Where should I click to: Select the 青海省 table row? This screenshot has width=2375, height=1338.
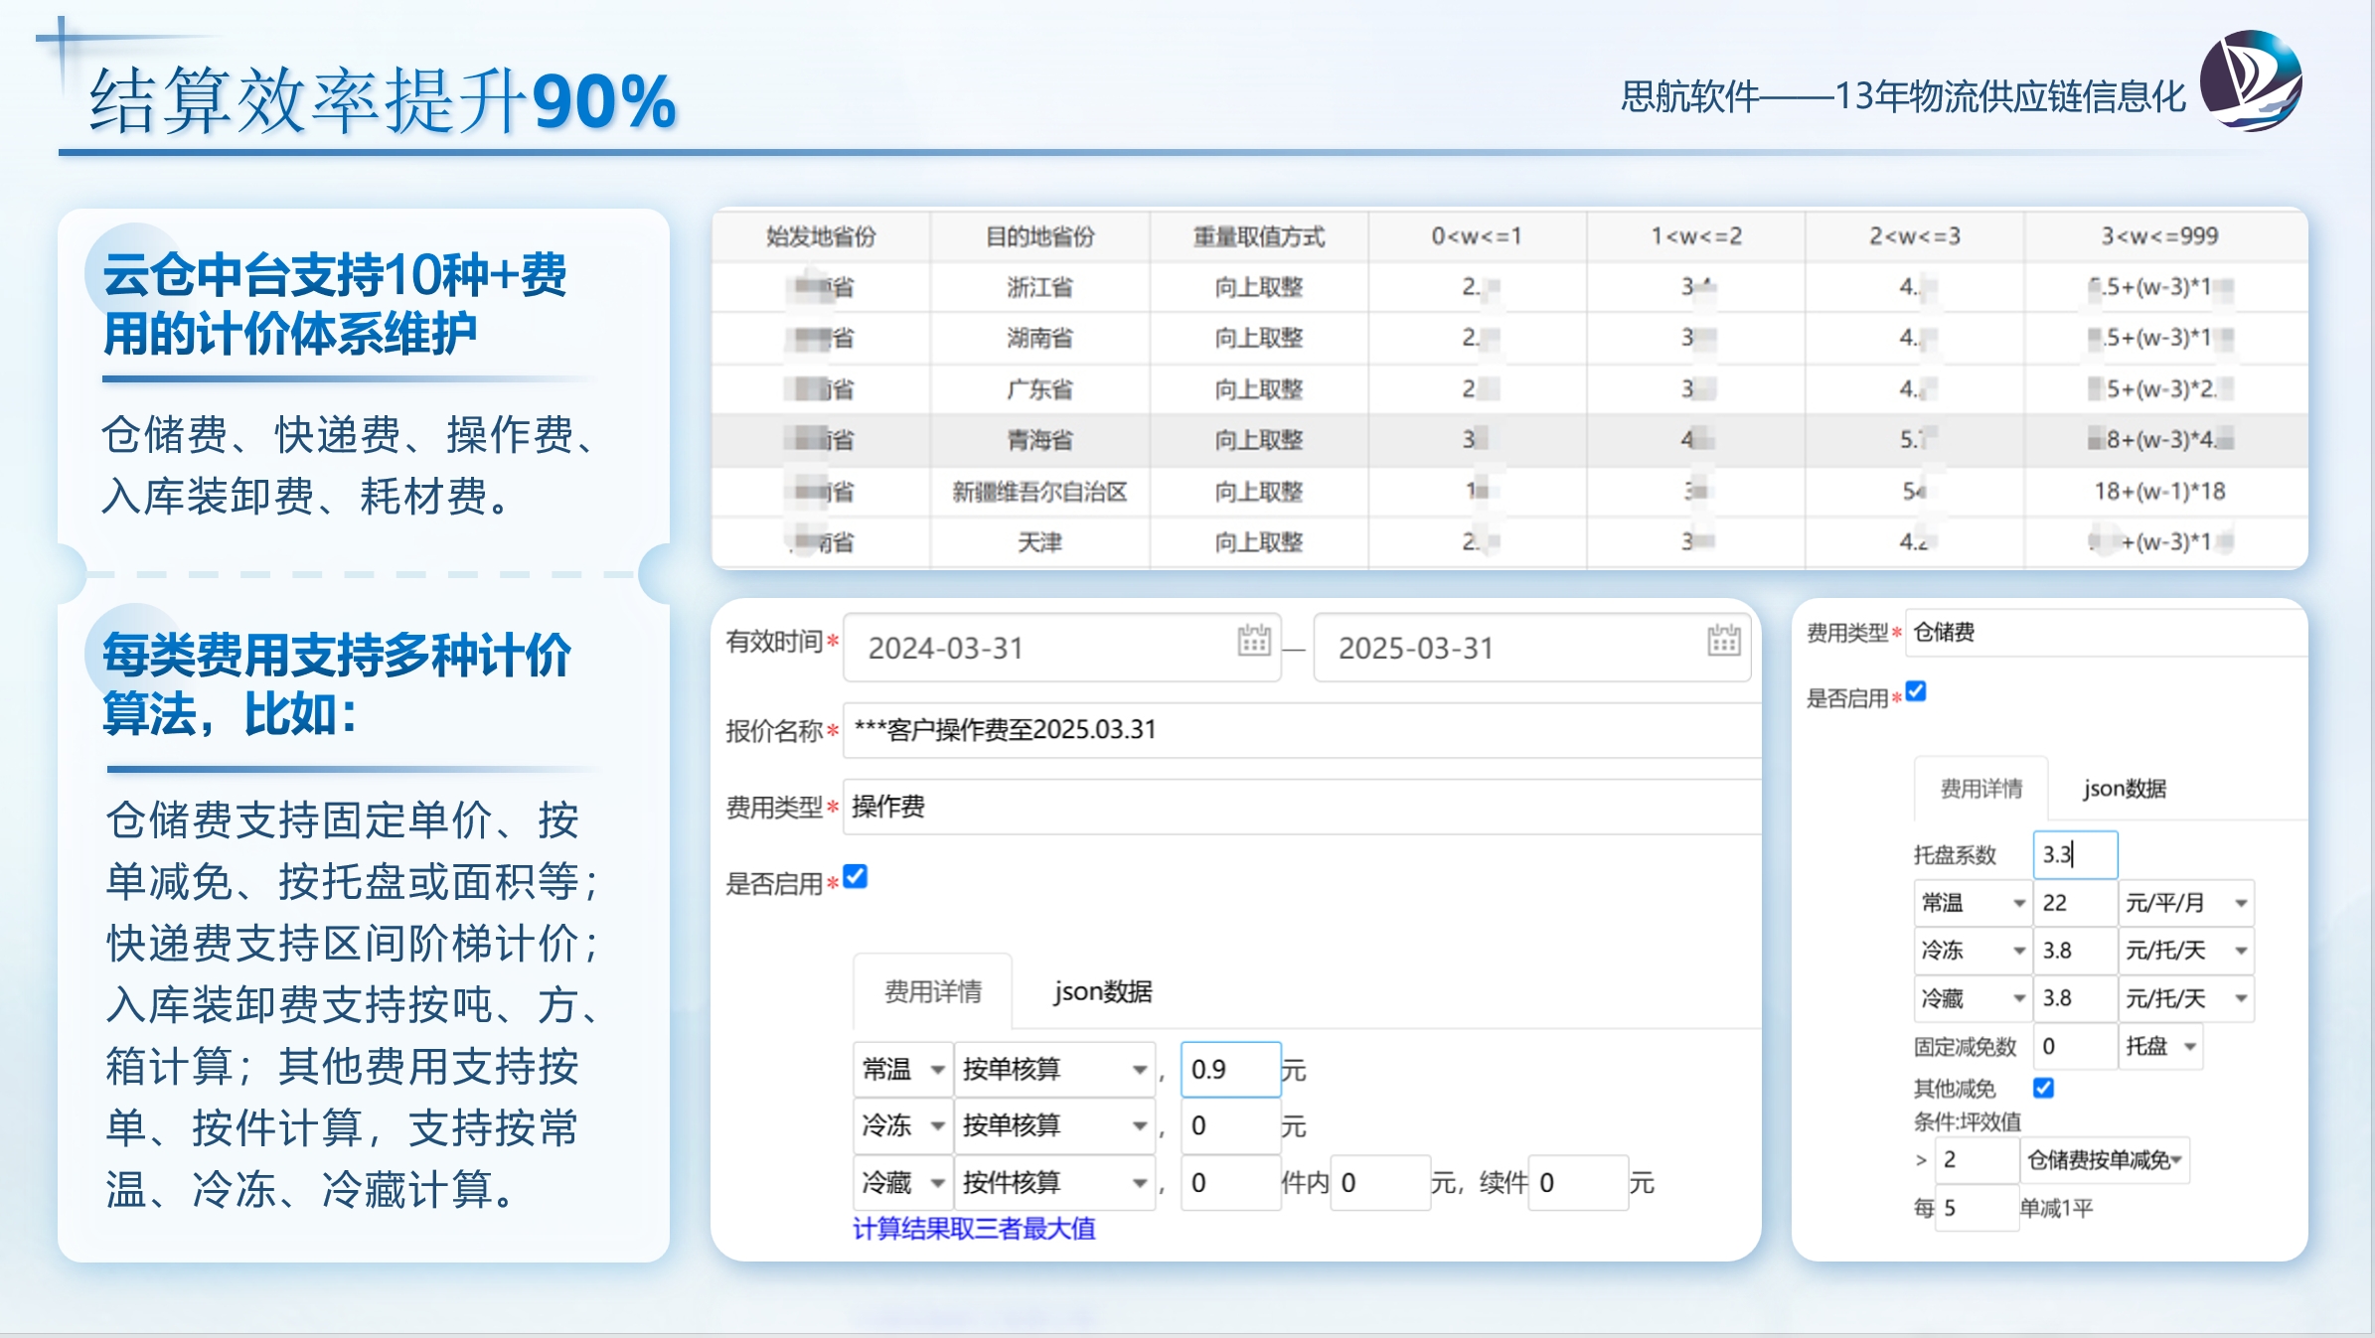[x=1039, y=440]
